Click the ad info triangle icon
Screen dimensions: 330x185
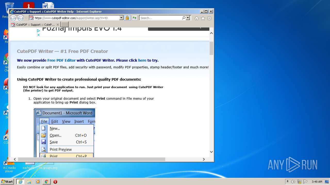(x=38, y=31)
